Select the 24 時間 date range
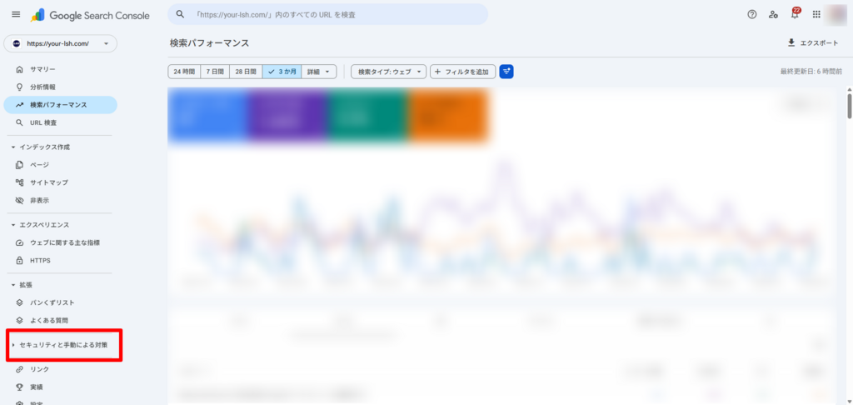 184,72
